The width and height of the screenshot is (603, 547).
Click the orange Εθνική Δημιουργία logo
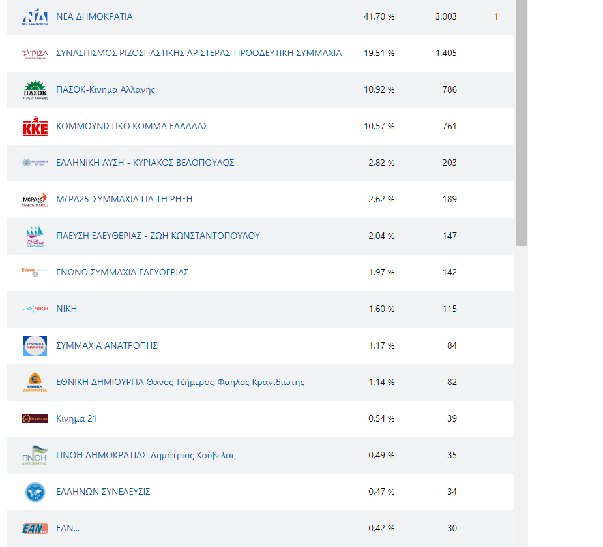pos(35,383)
